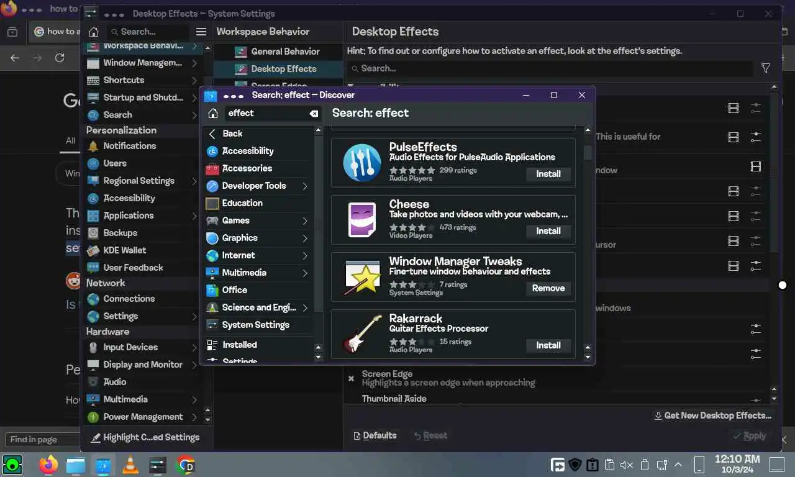Click the PulseEffects app icon
795x477 pixels.
click(x=362, y=163)
